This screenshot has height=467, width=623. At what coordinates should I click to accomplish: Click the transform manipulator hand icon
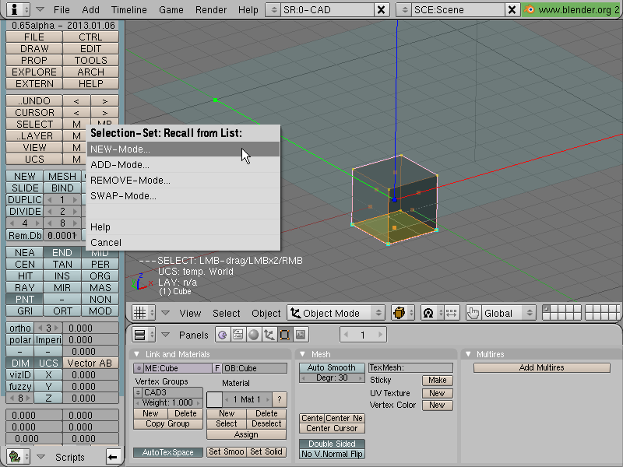click(x=473, y=313)
